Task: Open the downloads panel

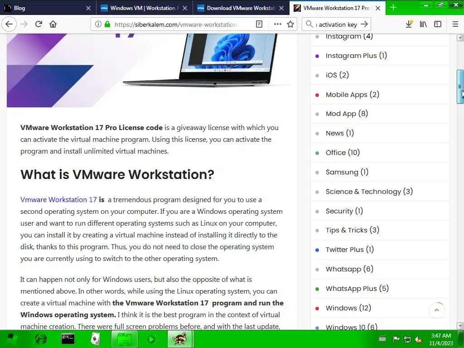Action: [409, 24]
